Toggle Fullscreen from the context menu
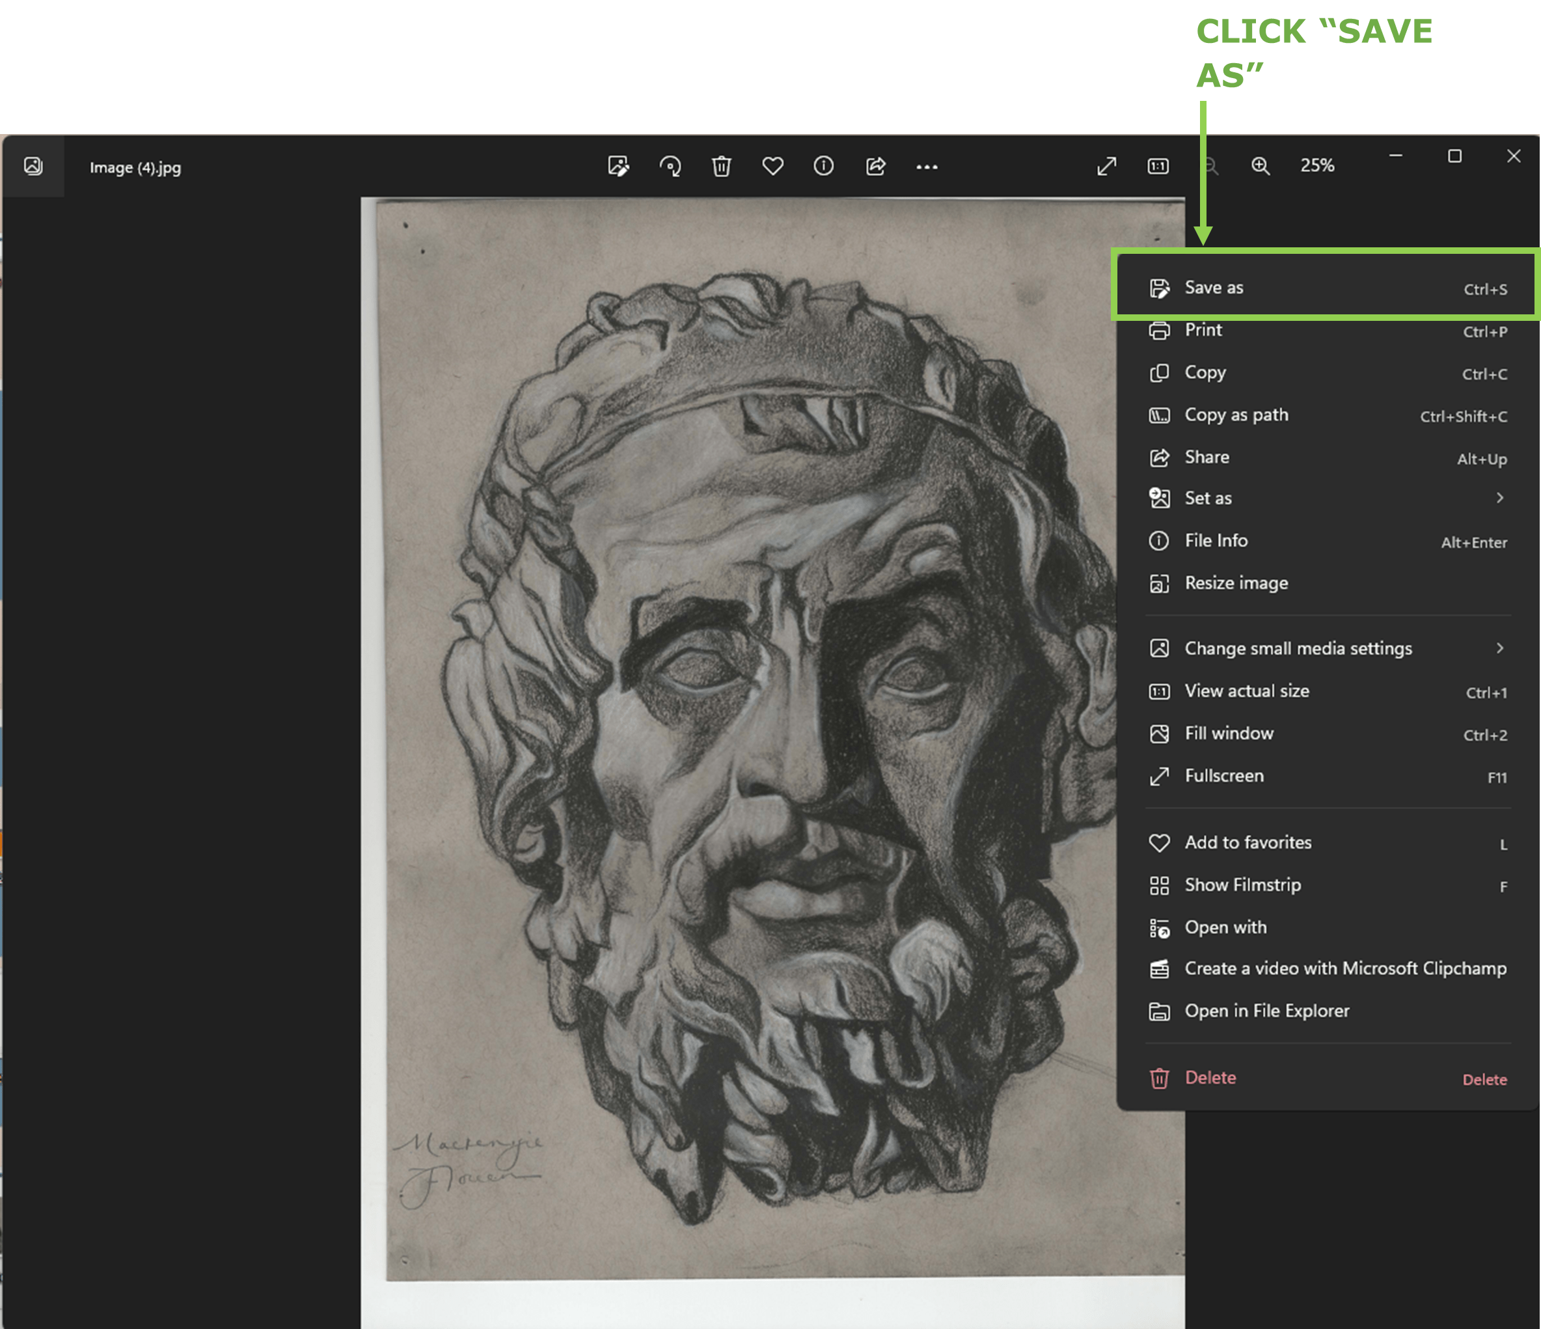The height and width of the screenshot is (1329, 1541). tap(1223, 776)
